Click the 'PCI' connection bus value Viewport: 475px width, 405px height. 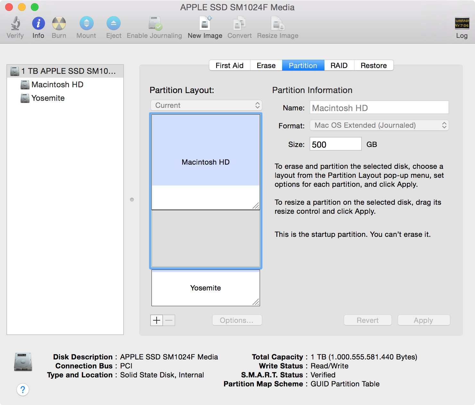pos(126,366)
